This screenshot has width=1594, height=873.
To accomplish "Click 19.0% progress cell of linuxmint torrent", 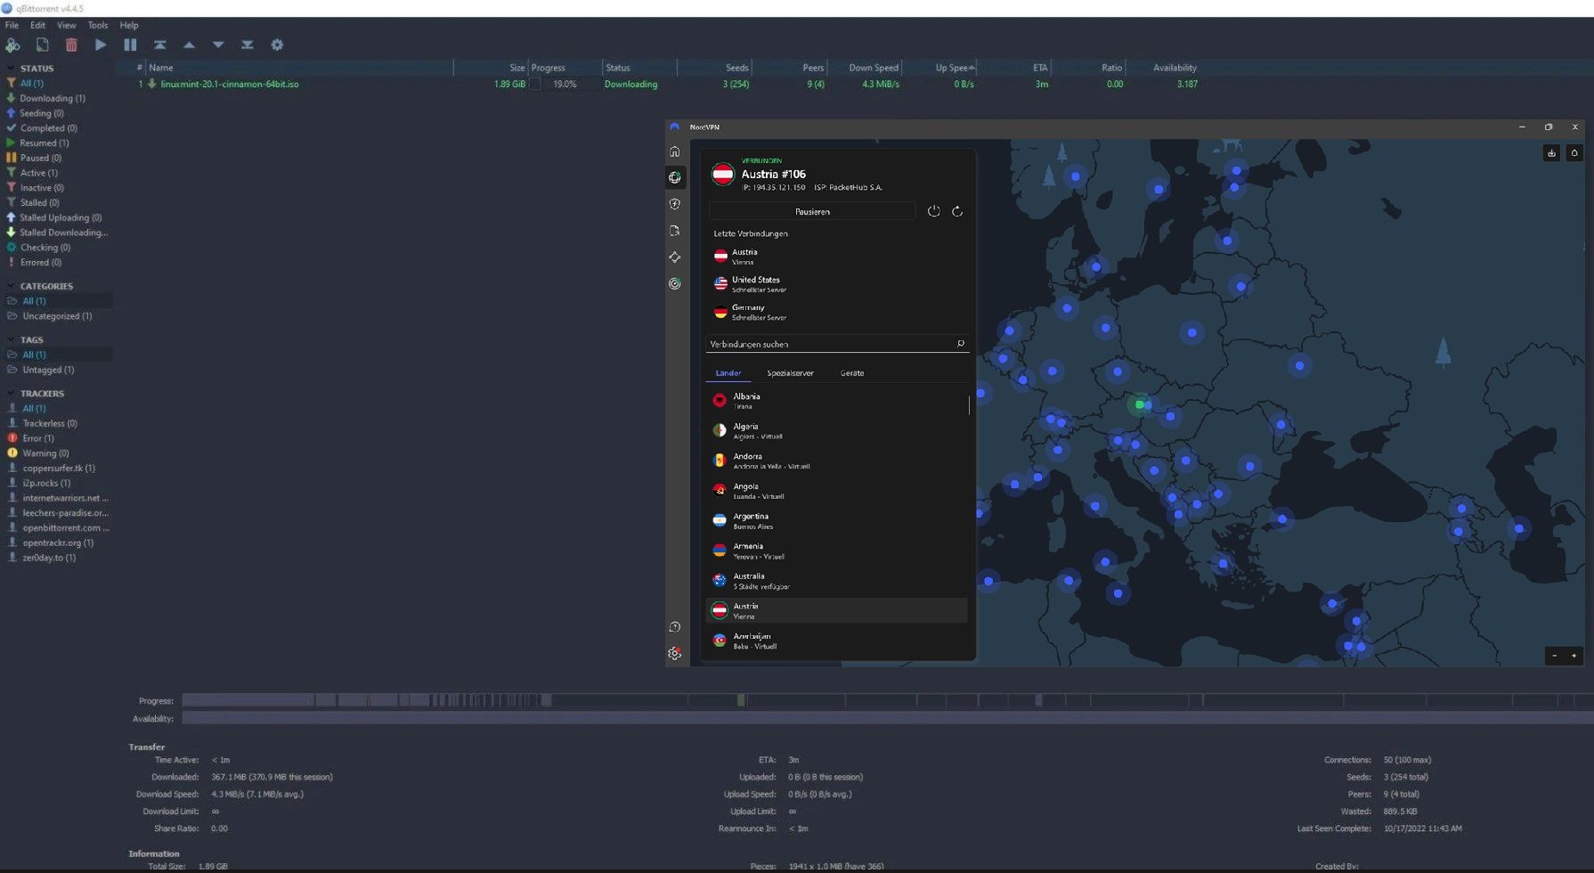I will click(x=564, y=85).
